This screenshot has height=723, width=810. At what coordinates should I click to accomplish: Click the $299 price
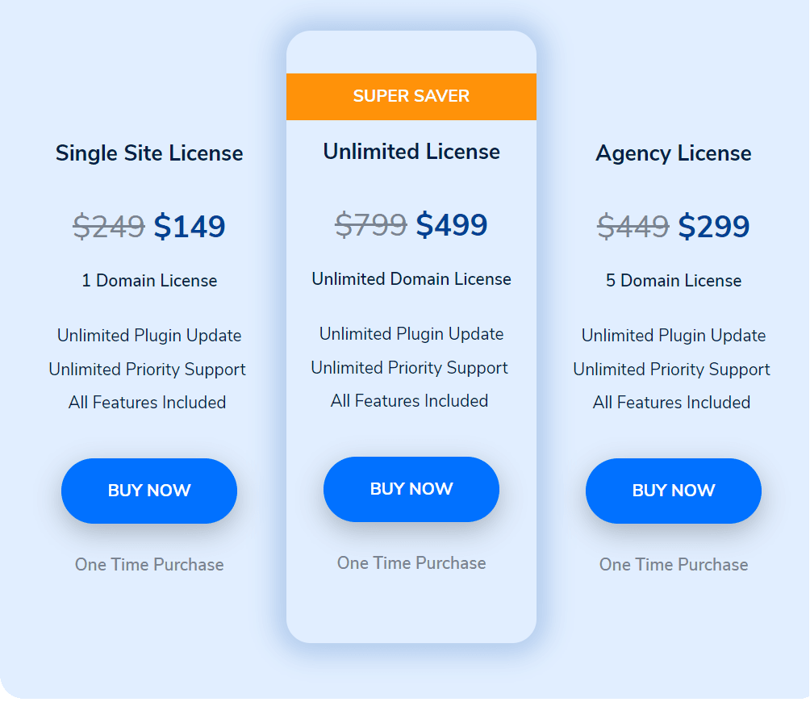point(714,226)
